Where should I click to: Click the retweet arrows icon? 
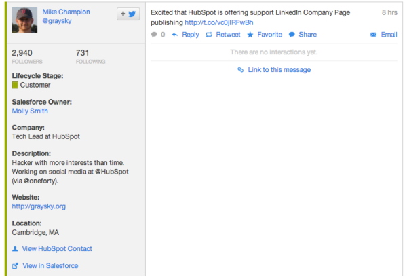[209, 35]
